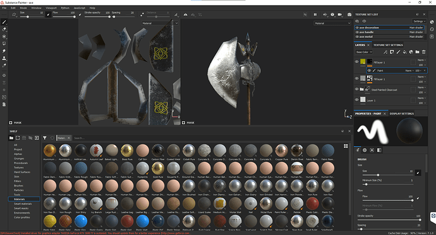The image size is (436, 235).
Task: Select the Projection tool
Action: click(x=4, y=37)
